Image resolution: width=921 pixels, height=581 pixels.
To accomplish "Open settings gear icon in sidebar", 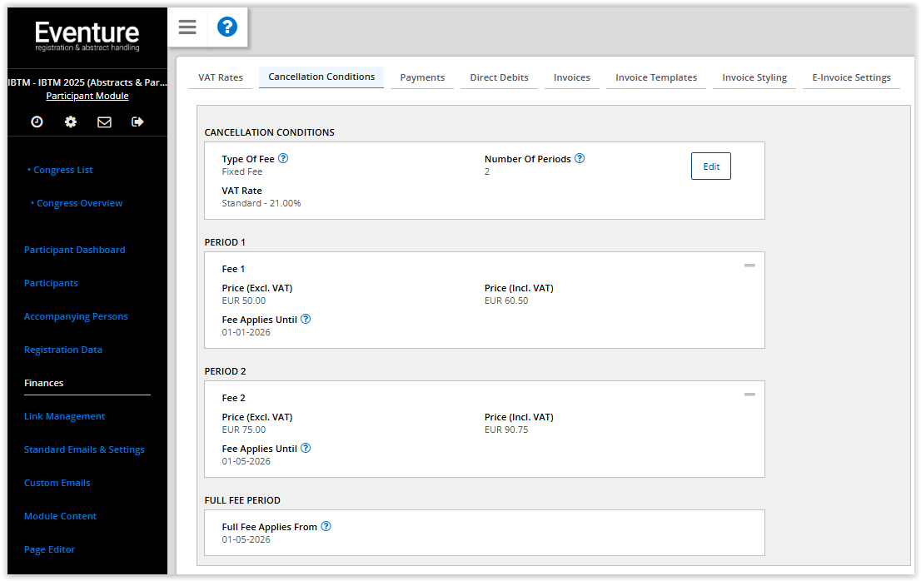I will 71,122.
